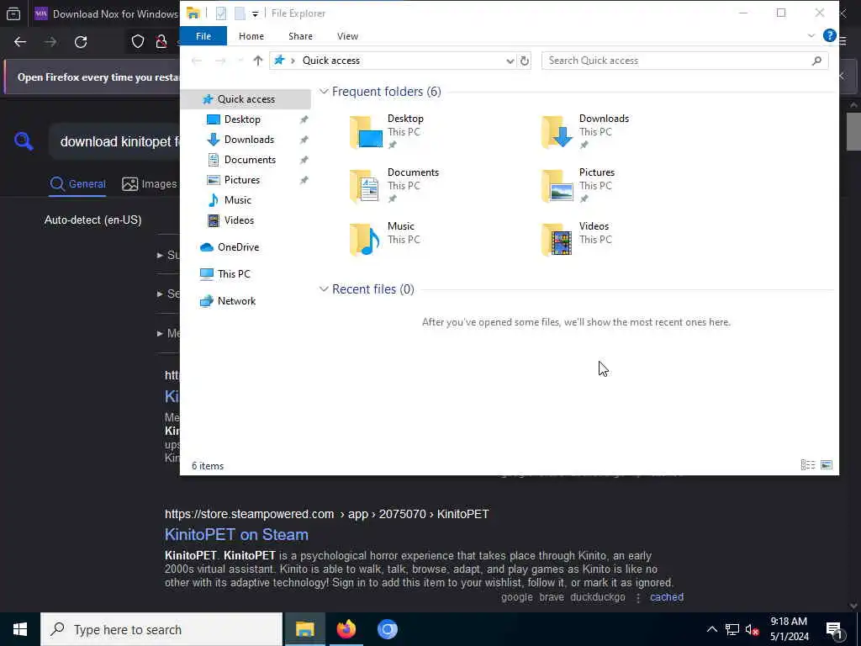This screenshot has width=861, height=646.
Task: Click the muted volume tray icon
Action: pos(752,629)
